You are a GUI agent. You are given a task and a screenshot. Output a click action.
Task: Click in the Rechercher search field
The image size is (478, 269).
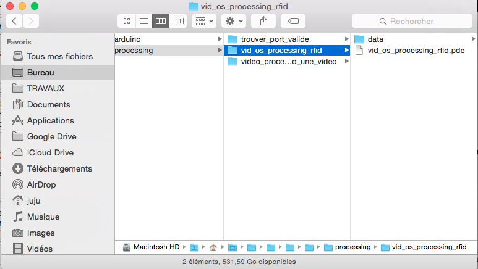pyautogui.click(x=411, y=21)
